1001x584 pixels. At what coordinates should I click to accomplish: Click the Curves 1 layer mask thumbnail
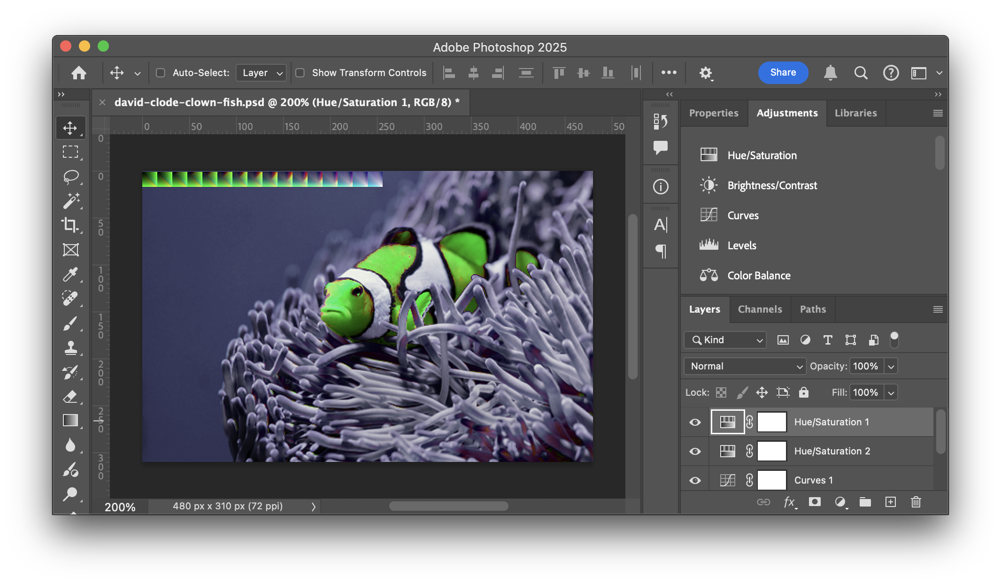point(771,480)
